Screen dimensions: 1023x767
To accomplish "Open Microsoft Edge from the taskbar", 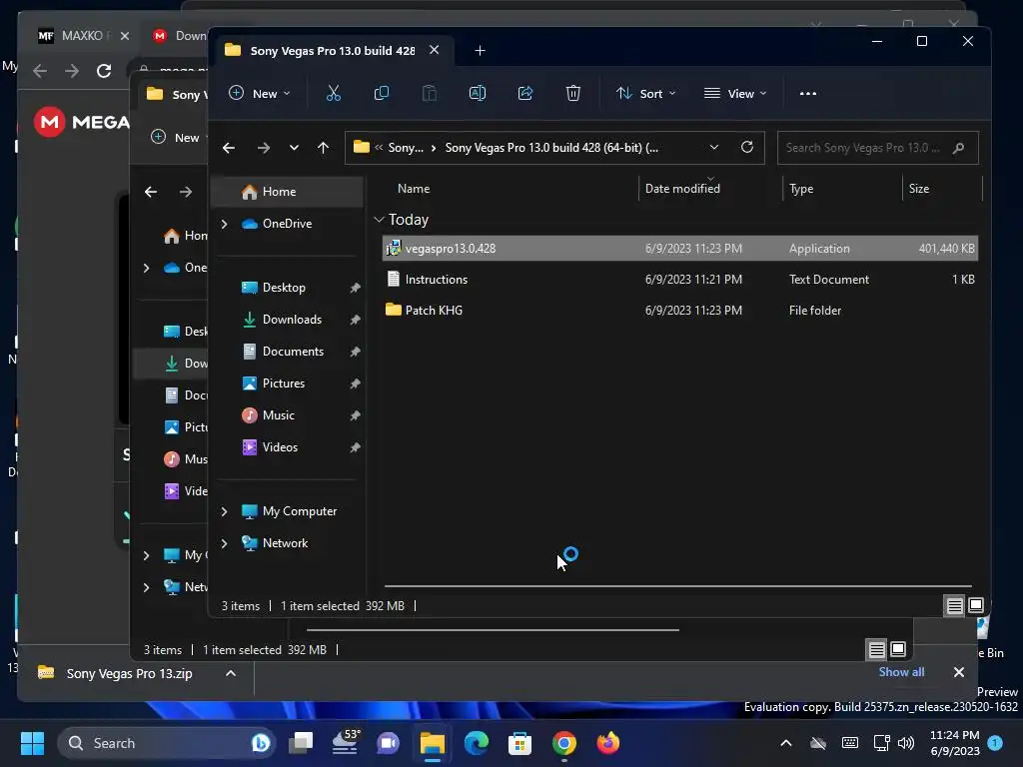I will click(477, 743).
